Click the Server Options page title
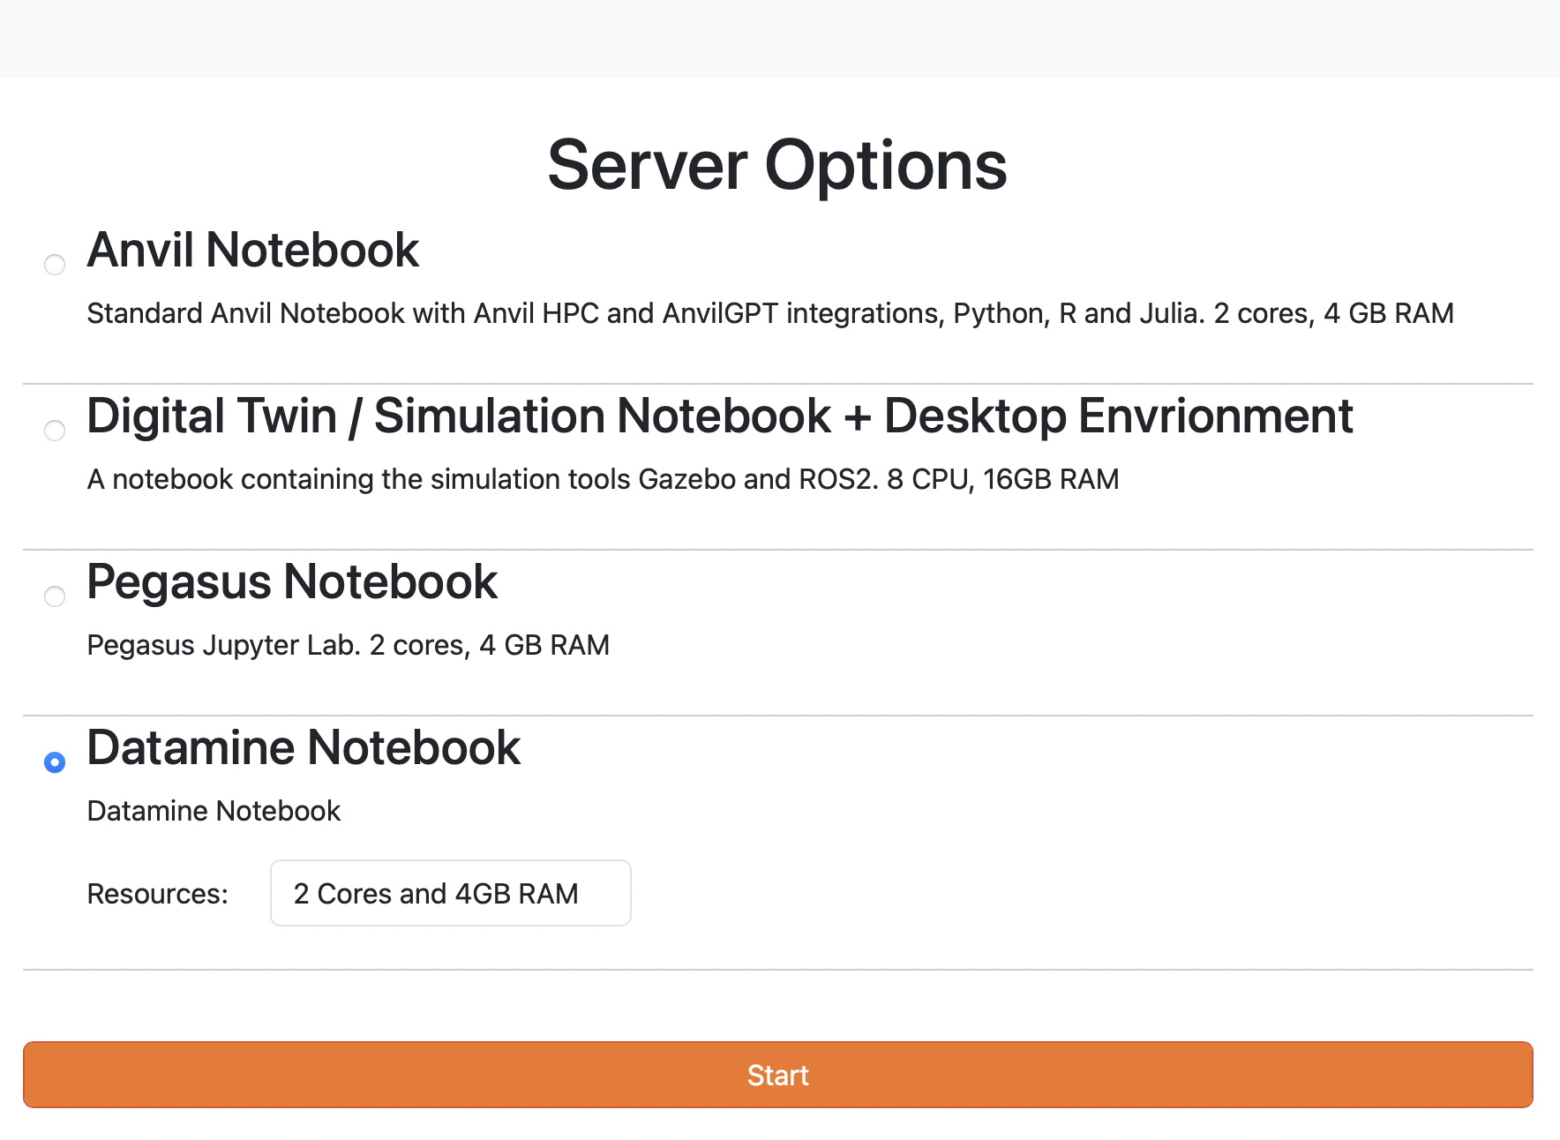The image size is (1560, 1140). [777, 164]
